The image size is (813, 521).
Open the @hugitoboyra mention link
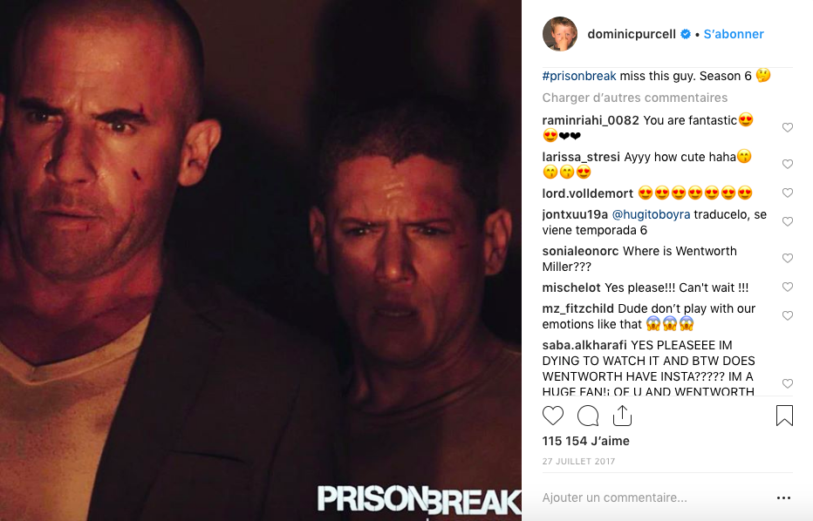652,215
